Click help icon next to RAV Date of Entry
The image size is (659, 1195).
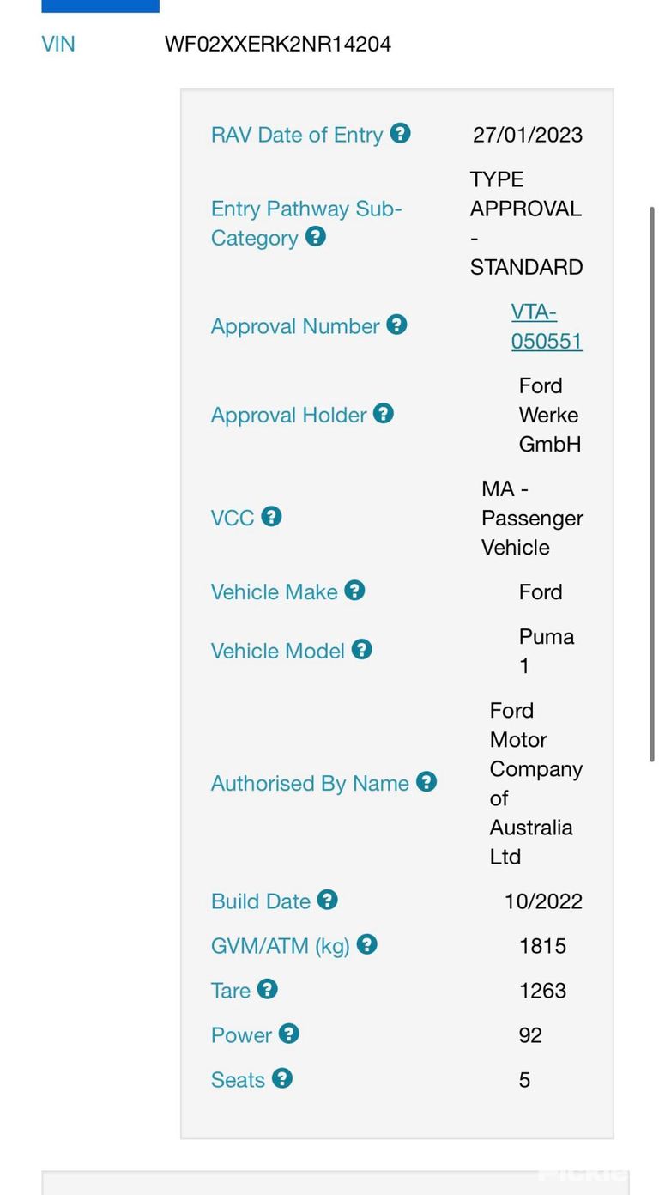[400, 133]
